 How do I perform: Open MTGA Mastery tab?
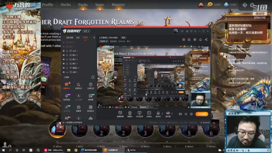(x=118, y=5)
